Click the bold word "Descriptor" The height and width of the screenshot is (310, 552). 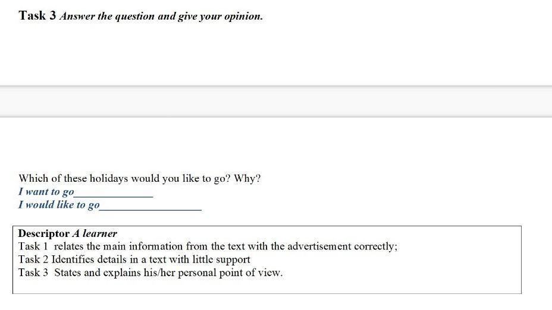coord(44,233)
